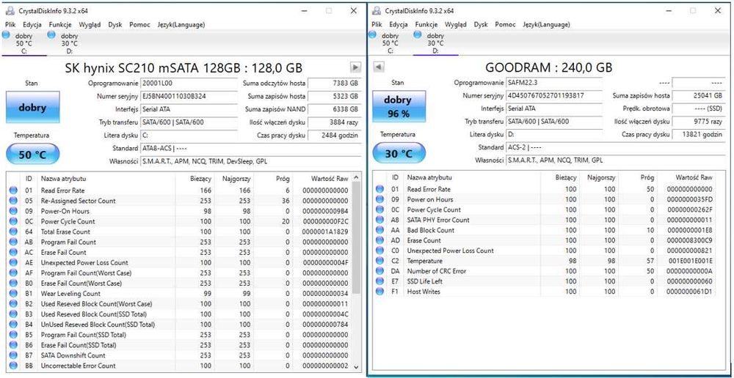Click 'Ilość włączeń dysku' value 3884 razy
The width and height of the screenshot is (734, 378).
click(334, 122)
